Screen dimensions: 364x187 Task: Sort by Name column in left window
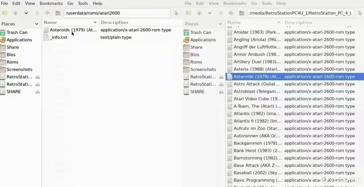coord(70,23)
